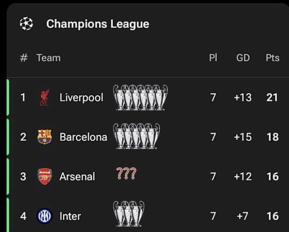
Task: Sort by the Pl column header
Action: point(213,58)
